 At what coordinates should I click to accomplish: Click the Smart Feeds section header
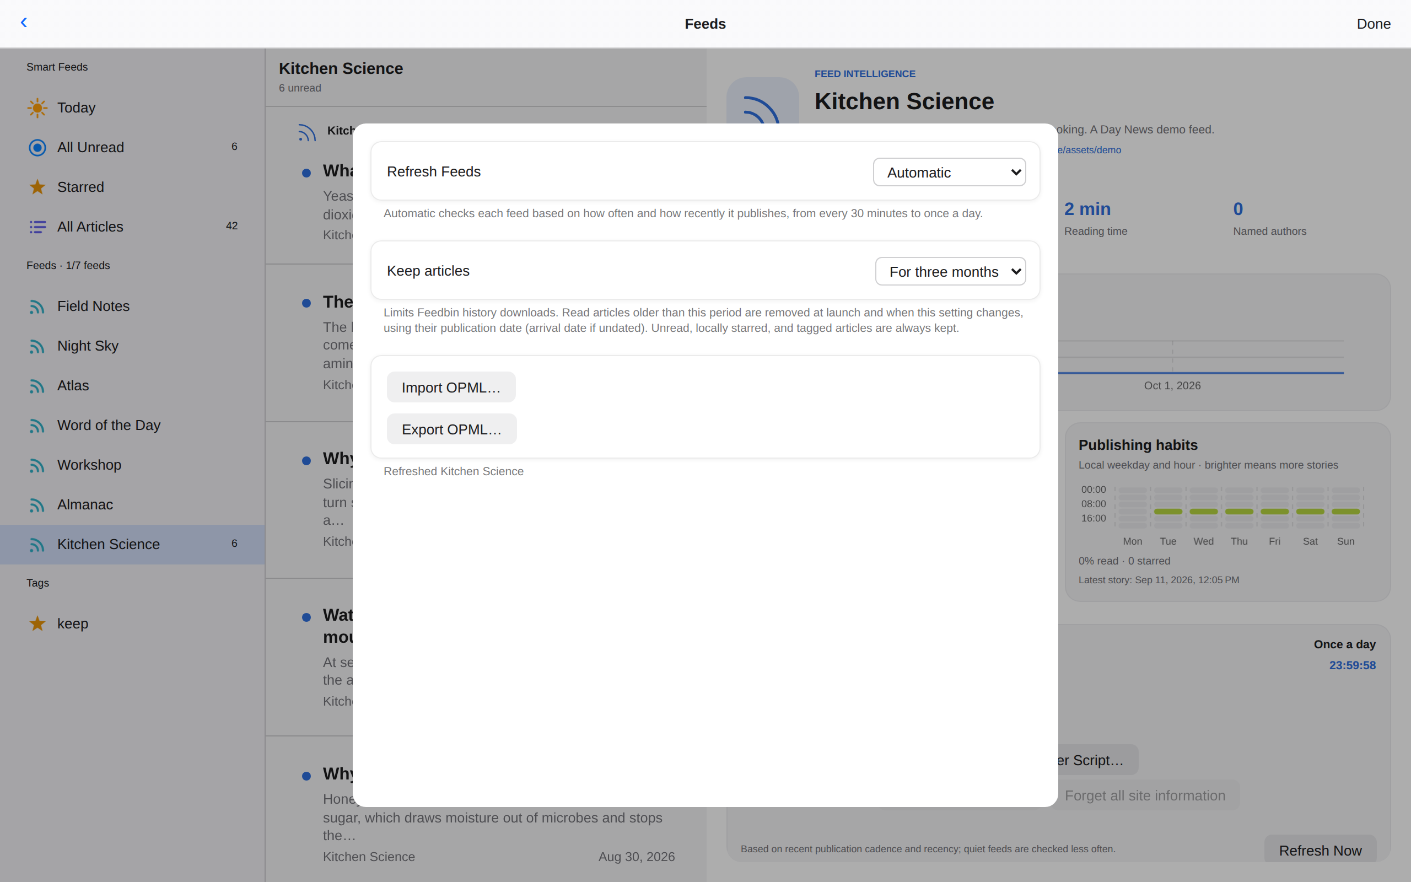point(57,67)
